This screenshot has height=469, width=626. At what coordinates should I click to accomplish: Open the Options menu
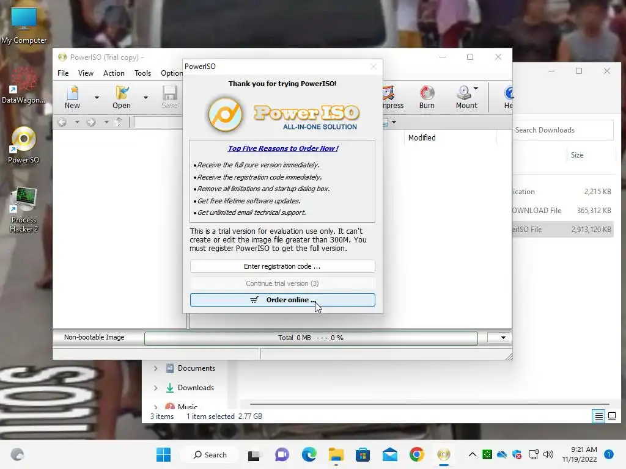pyautogui.click(x=172, y=73)
